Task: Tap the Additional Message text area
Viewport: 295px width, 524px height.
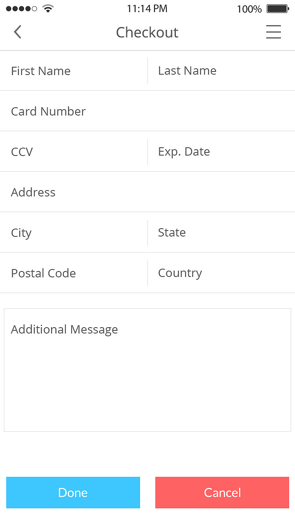Action: pyautogui.click(x=147, y=370)
